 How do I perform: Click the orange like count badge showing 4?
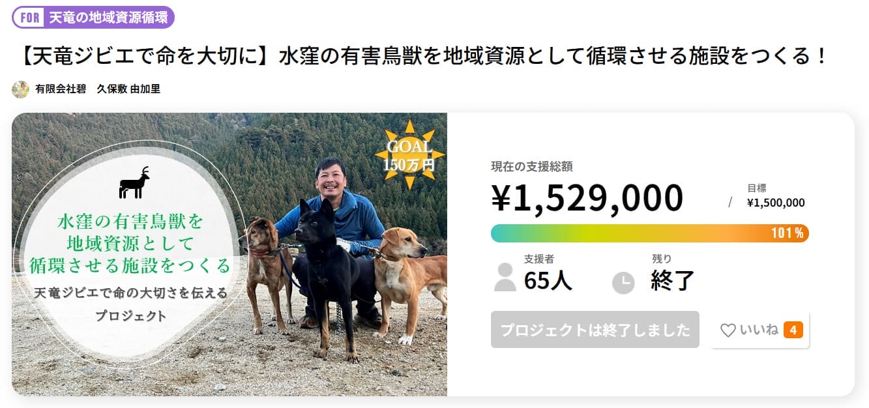[x=793, y=330]
